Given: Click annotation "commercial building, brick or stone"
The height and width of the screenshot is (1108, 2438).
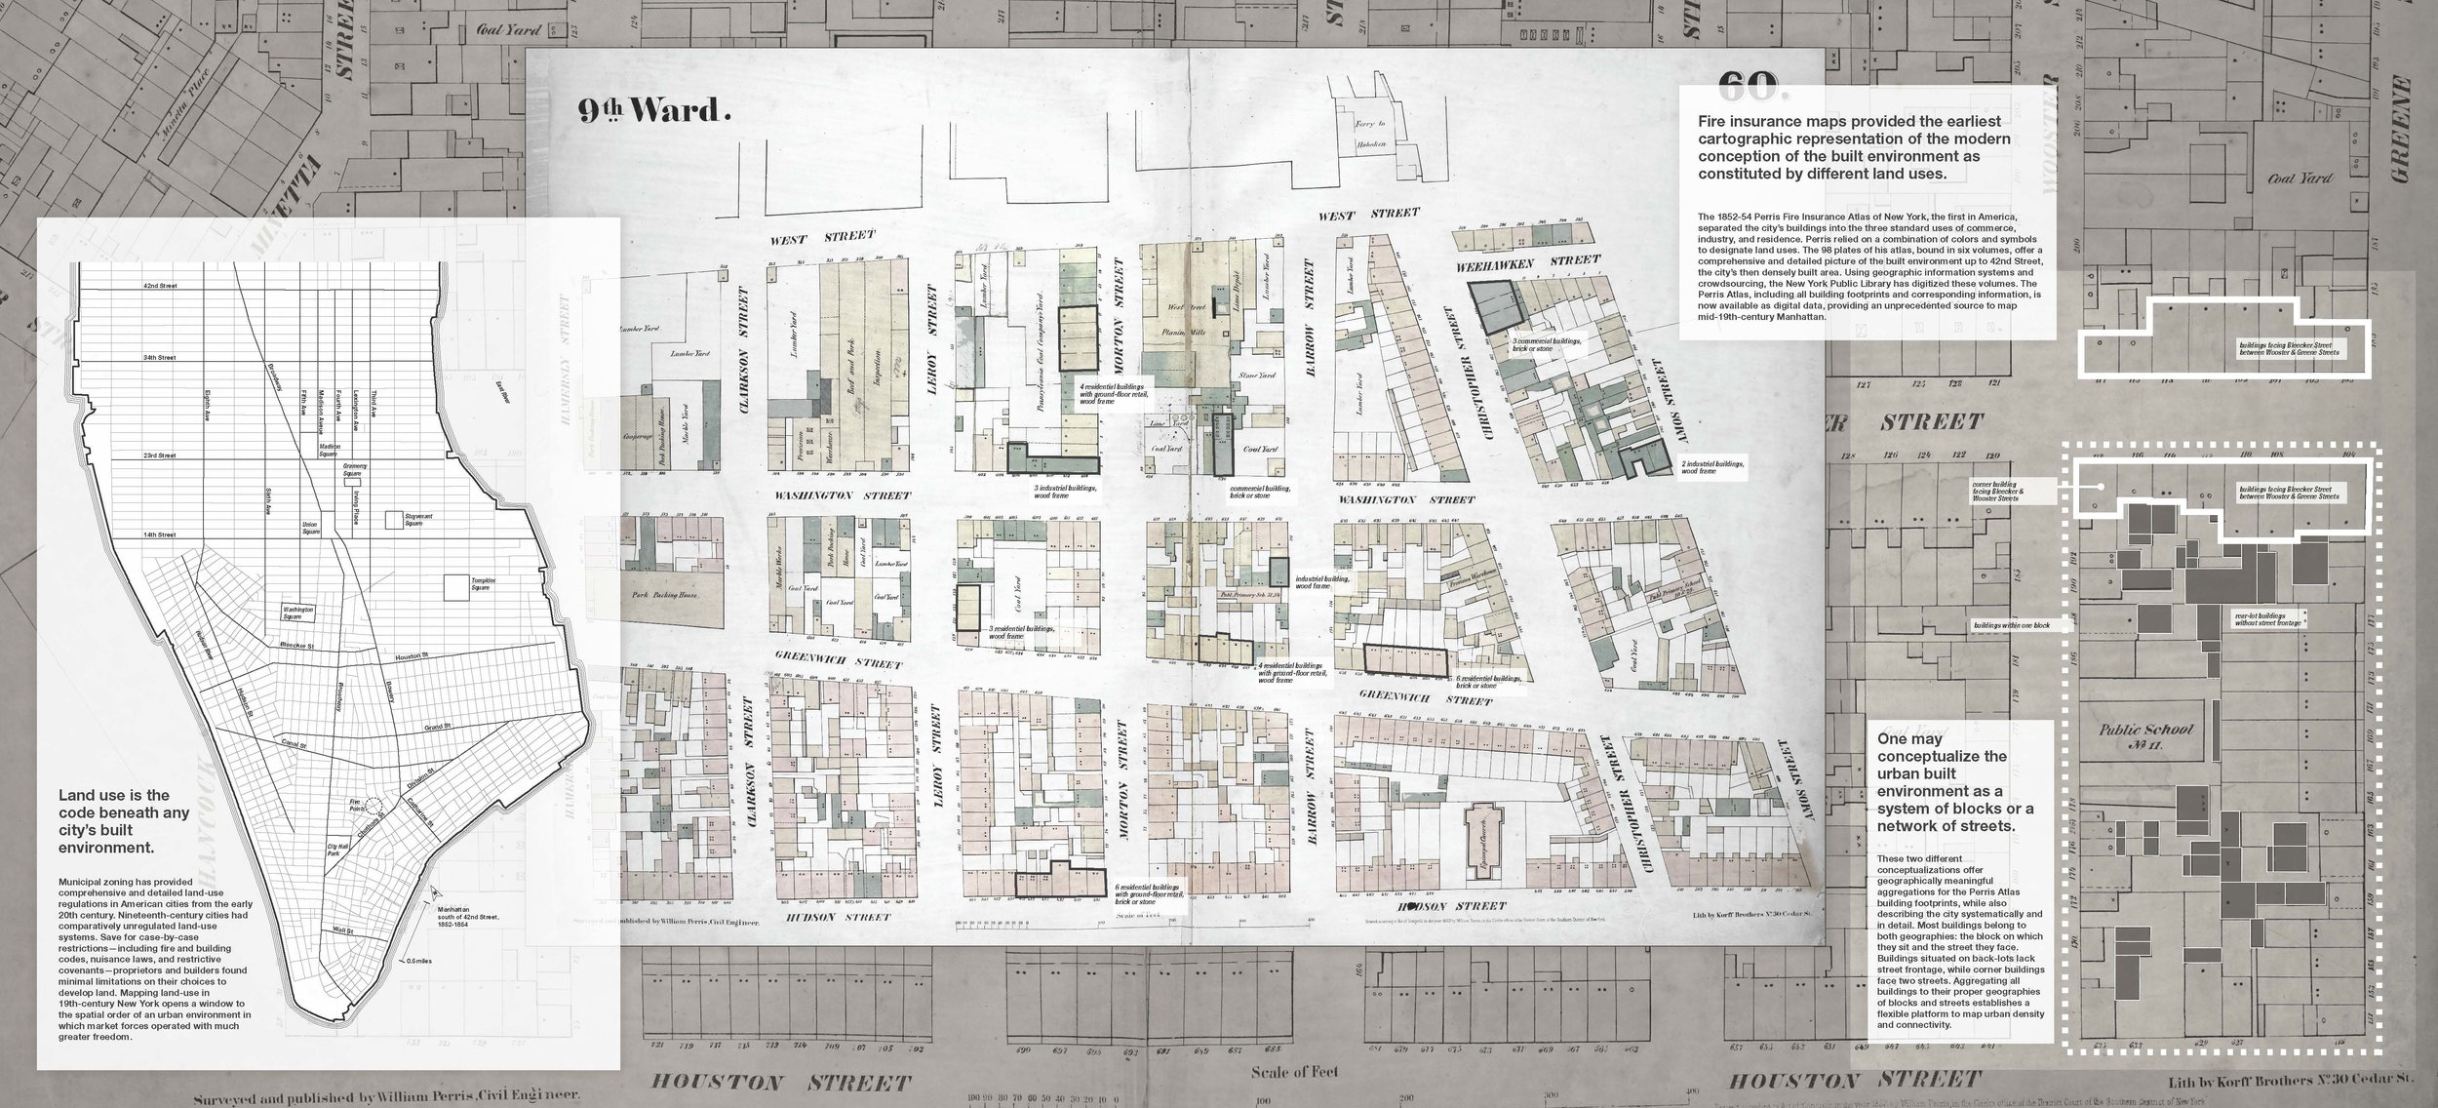Looking at the screenshot, I should point(1259,493).
